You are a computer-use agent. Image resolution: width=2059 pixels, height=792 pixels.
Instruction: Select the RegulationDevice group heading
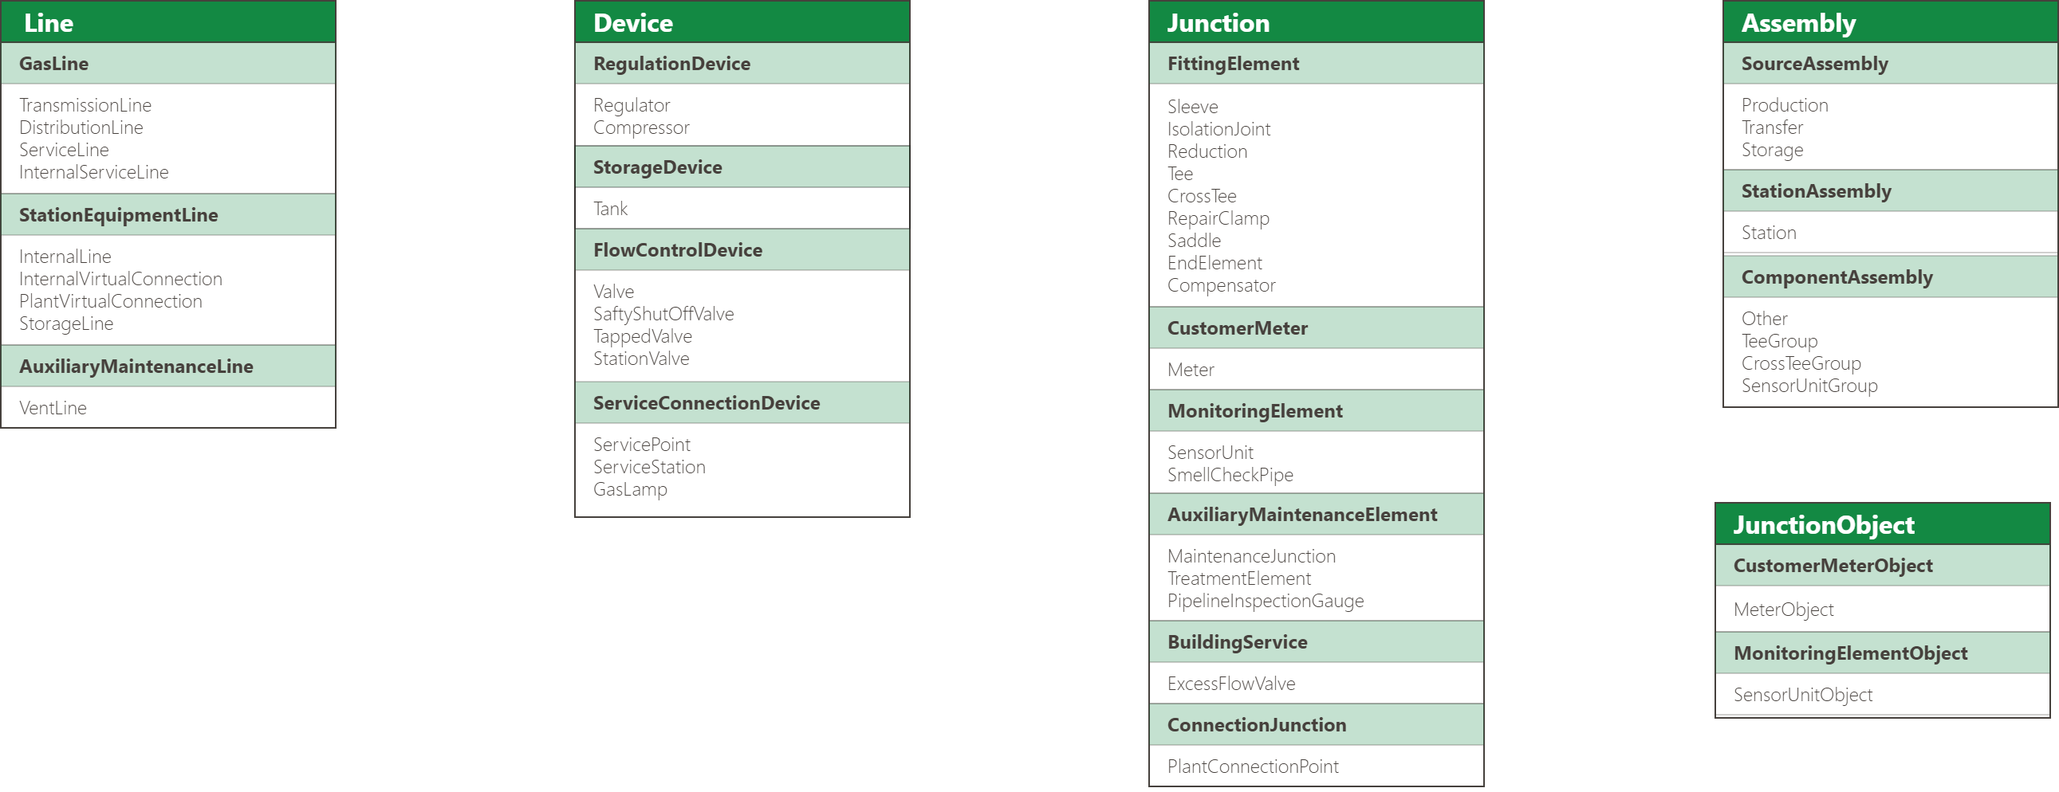click(671, 64)
